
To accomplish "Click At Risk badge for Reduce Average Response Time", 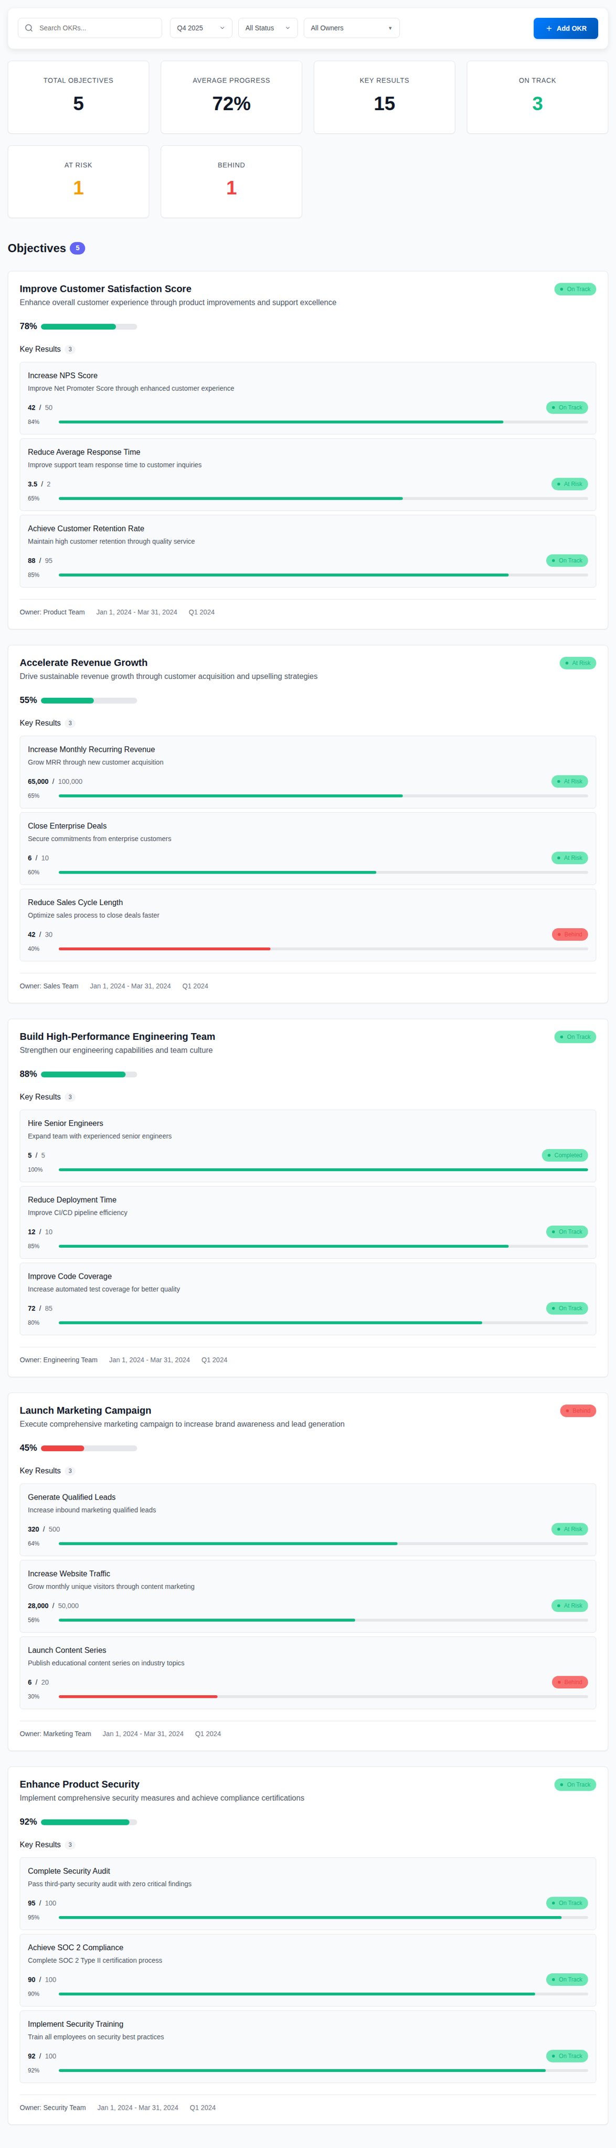I will pos(569,484).
